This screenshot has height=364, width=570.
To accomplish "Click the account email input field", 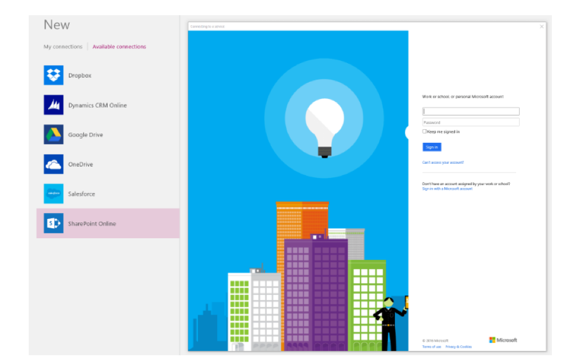I will pyautogui.click(x=471, y=111).
